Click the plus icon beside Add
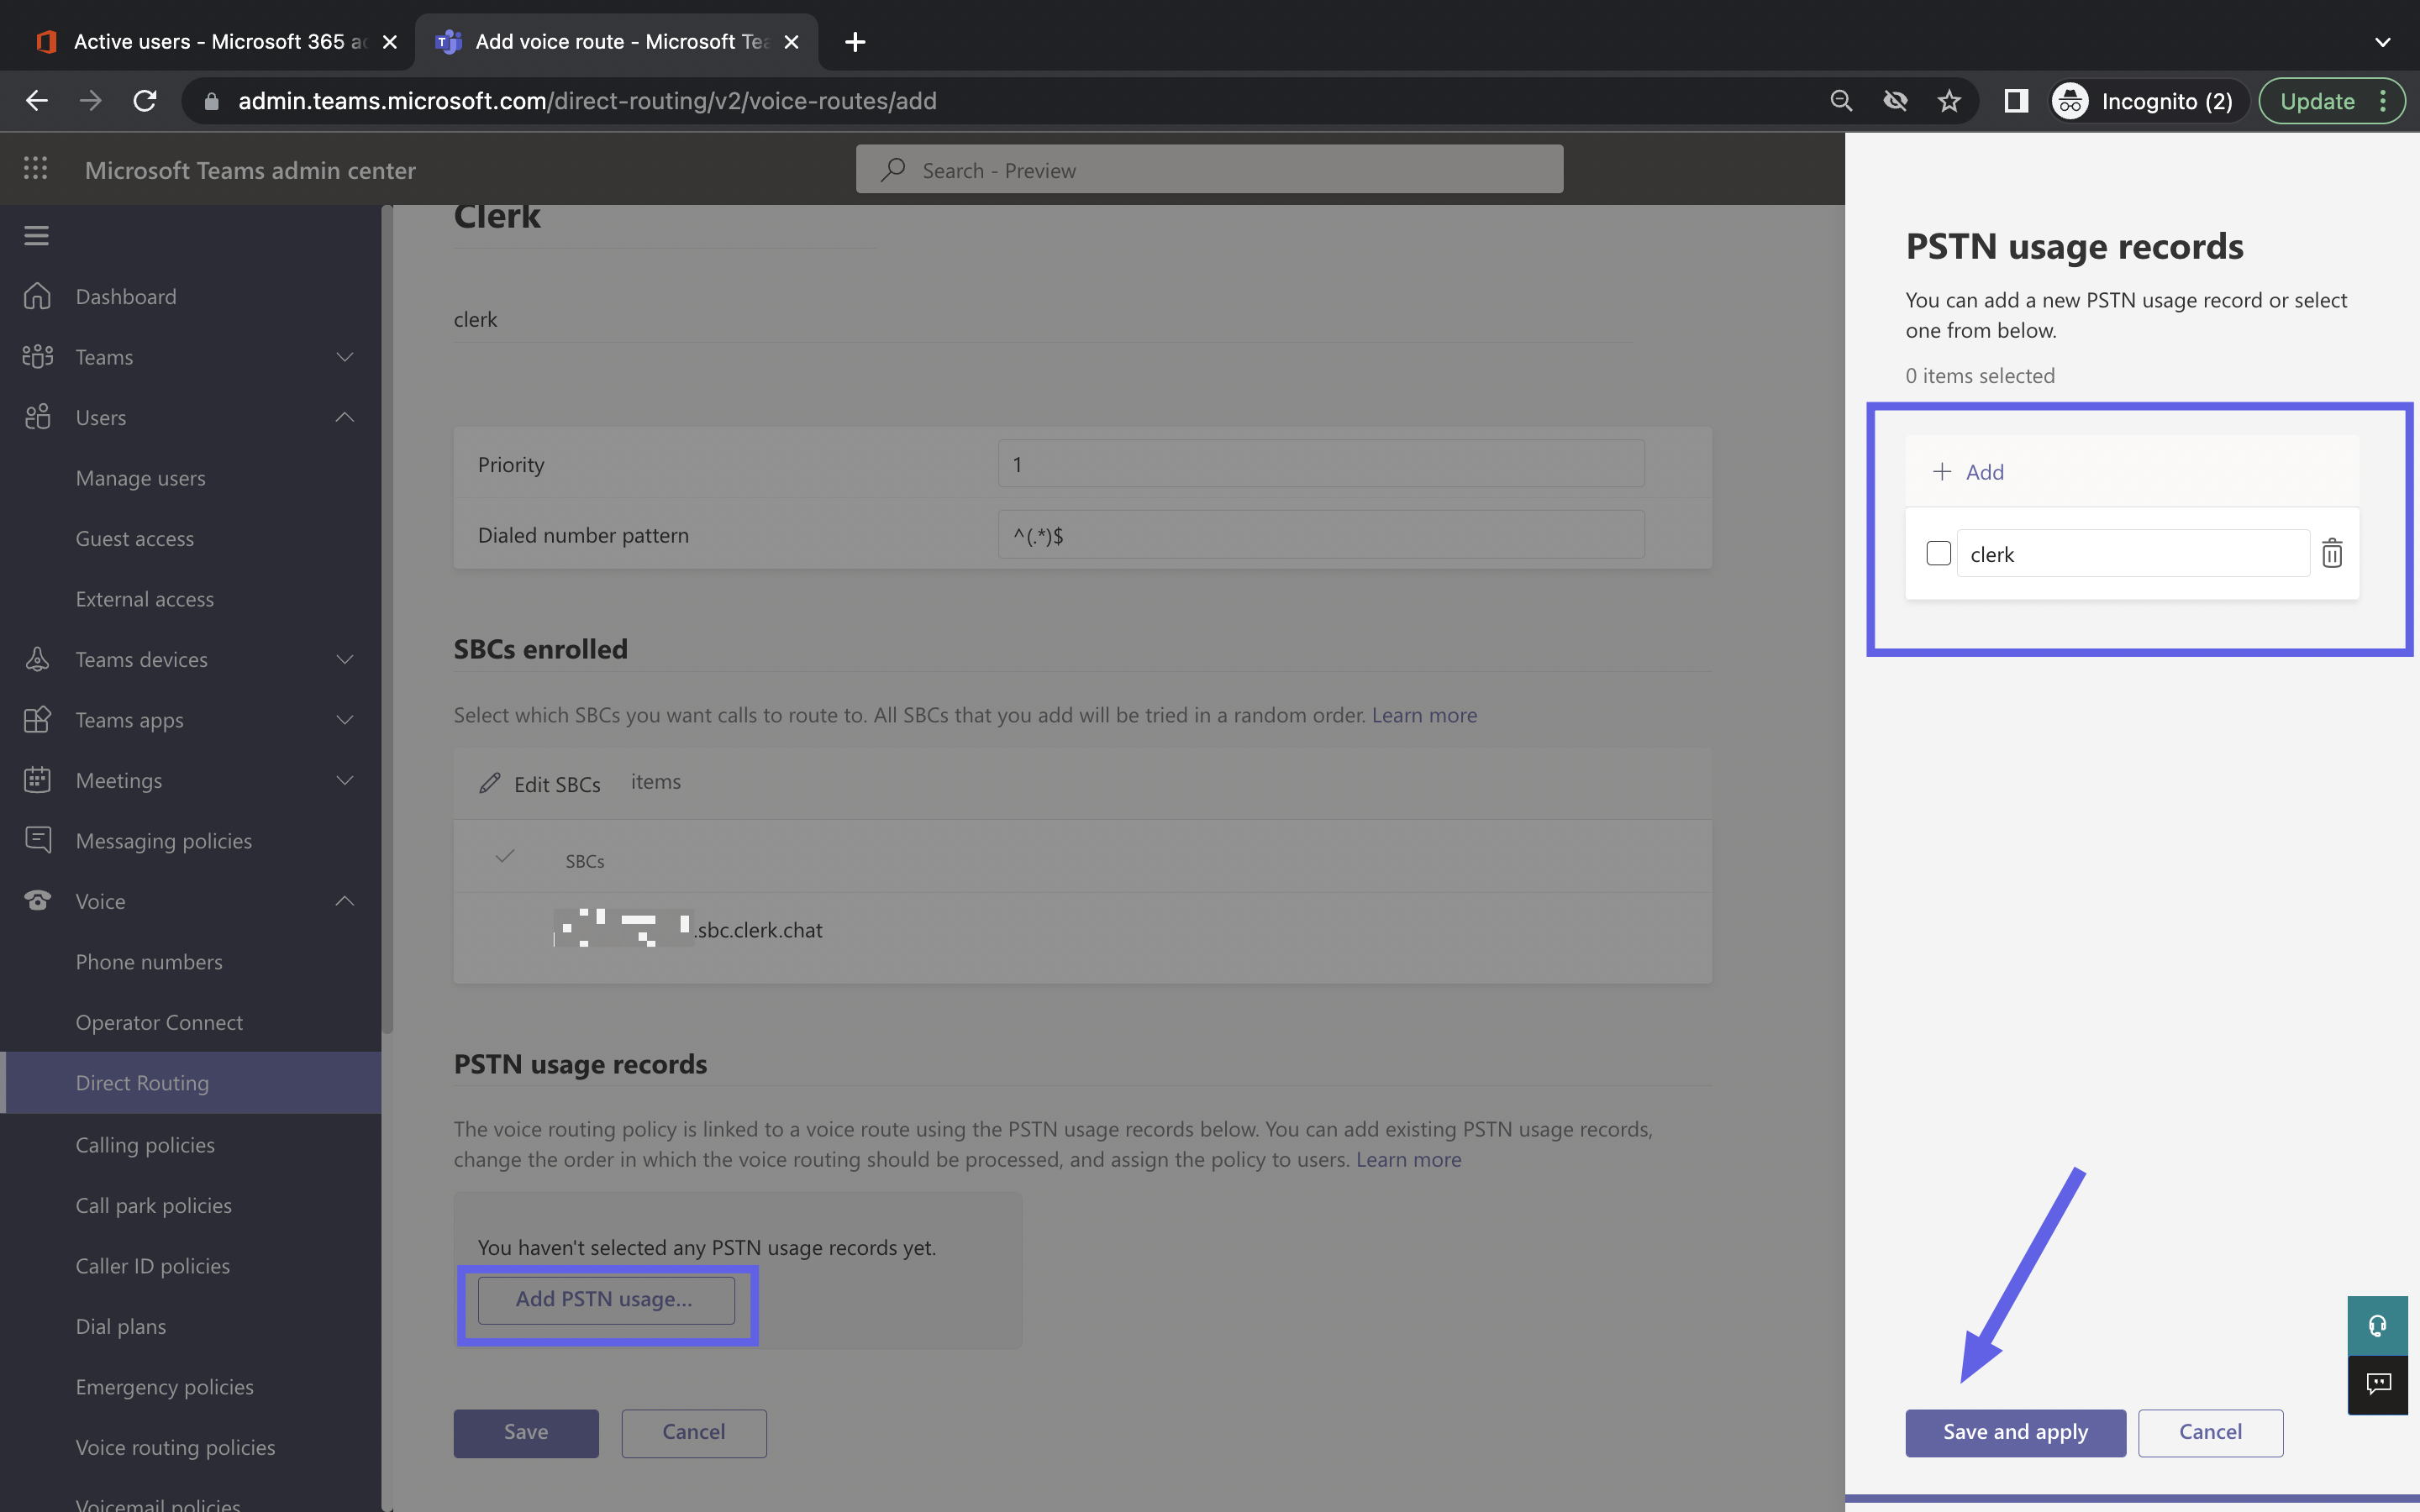The width and height of the screenshot is (2420, 1512). point(1942,471)
